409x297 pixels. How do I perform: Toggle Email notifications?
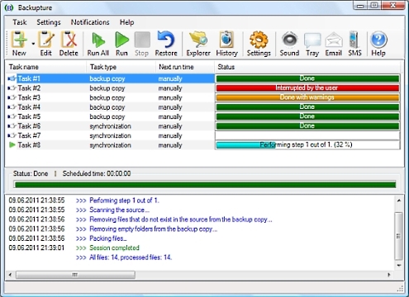point(334,44)
